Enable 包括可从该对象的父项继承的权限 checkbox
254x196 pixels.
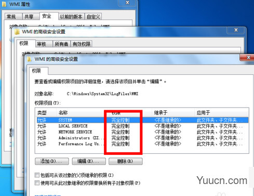click(x=37, y=175)
